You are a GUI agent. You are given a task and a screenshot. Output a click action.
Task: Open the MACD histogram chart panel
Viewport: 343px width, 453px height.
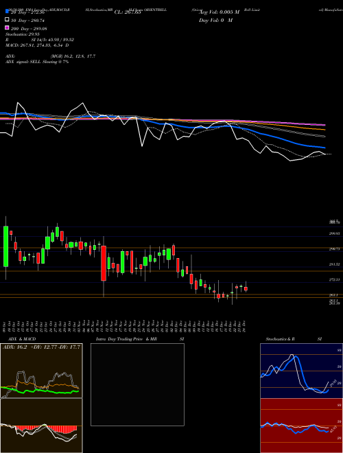(x=41, y=426)
